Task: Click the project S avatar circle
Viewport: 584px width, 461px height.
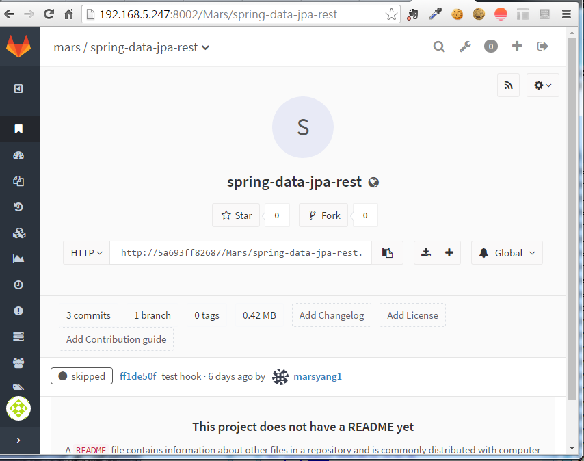Action: click(303, 127)
